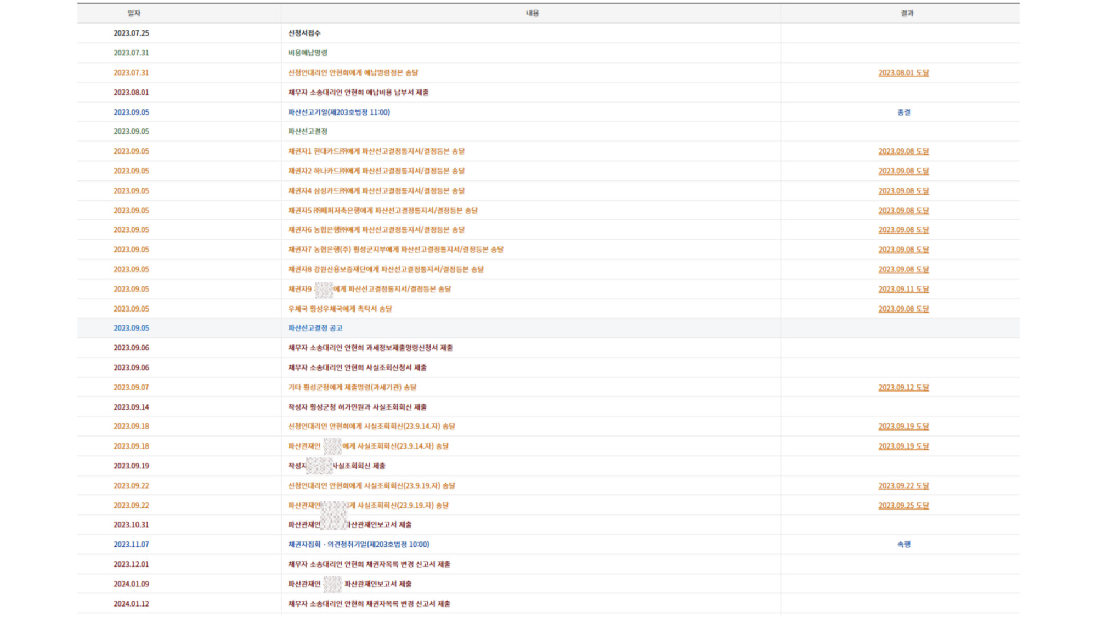Open the '2023.09.22 도달' result link
Image resolution: width=1097 pixels, height=617 pixels.
tap(903, 485)
